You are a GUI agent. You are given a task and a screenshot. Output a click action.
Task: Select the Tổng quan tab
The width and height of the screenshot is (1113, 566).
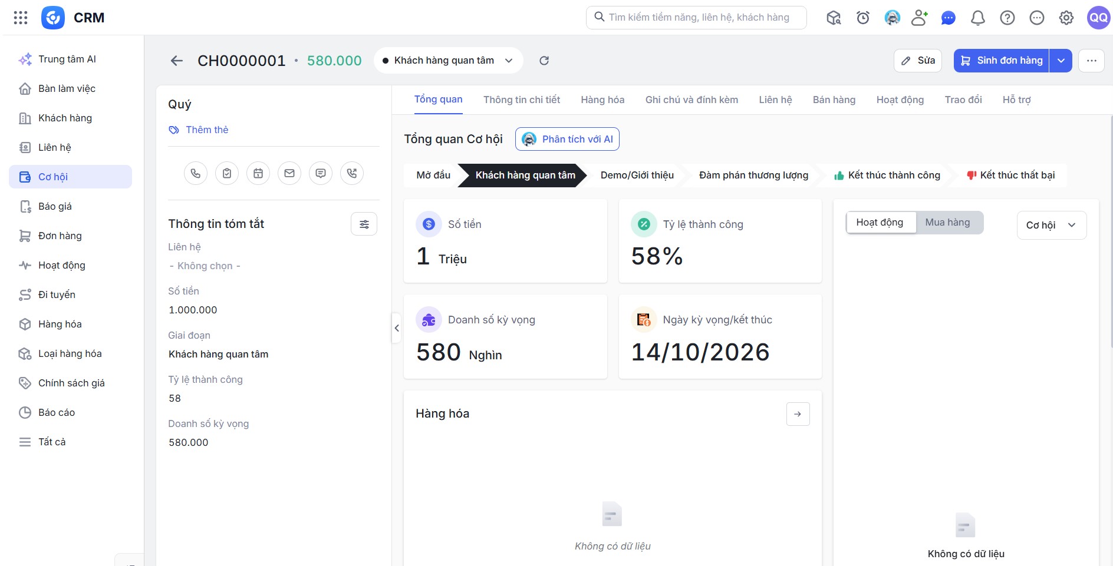pos(439,100)
